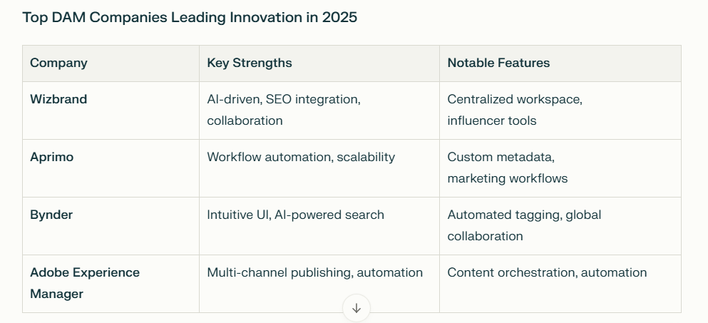The image size is (708, 323).
Task: Click the scroll-down arrow button
Action: 356,308
